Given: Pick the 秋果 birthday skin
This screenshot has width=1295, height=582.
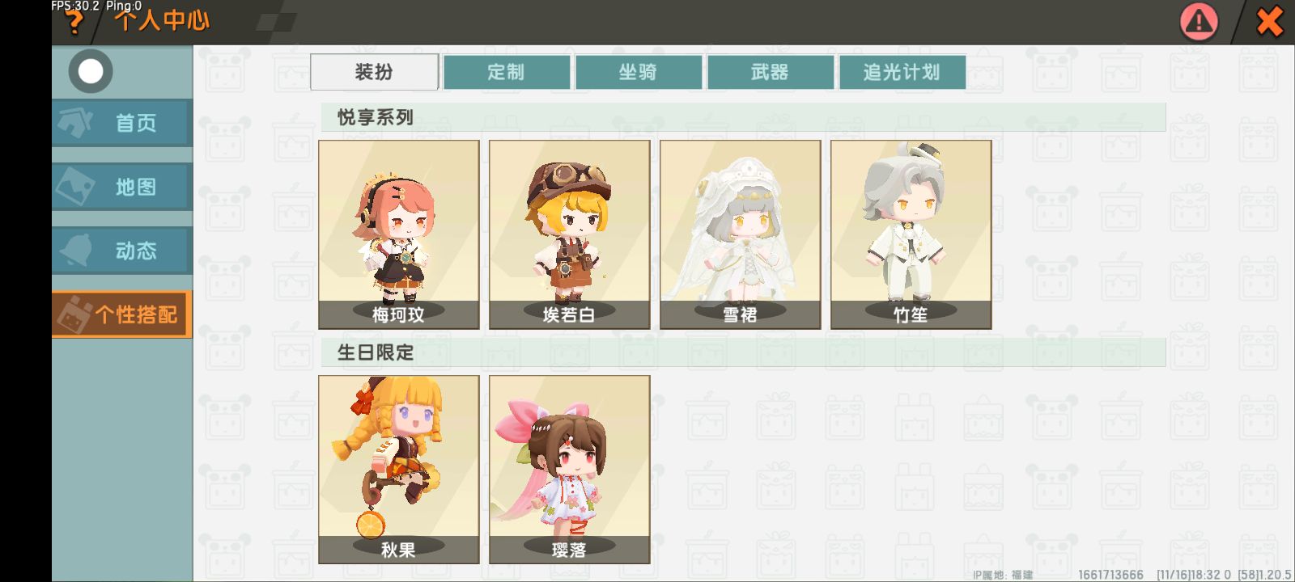Looking at the screenshot, I should [x=399, y=470].
